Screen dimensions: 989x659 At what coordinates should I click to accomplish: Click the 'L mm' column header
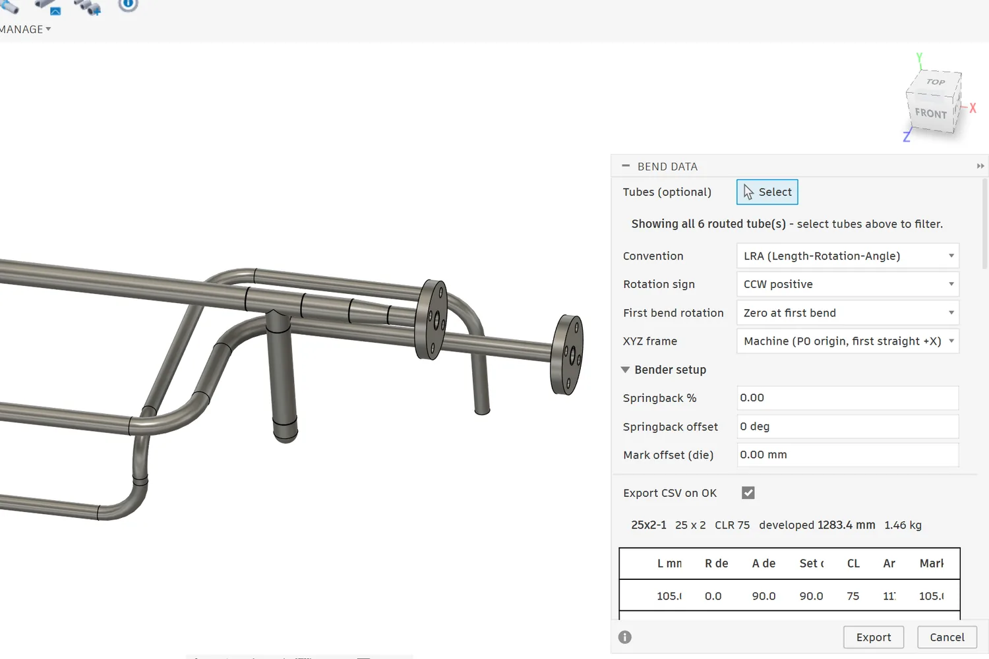point(669,563)
